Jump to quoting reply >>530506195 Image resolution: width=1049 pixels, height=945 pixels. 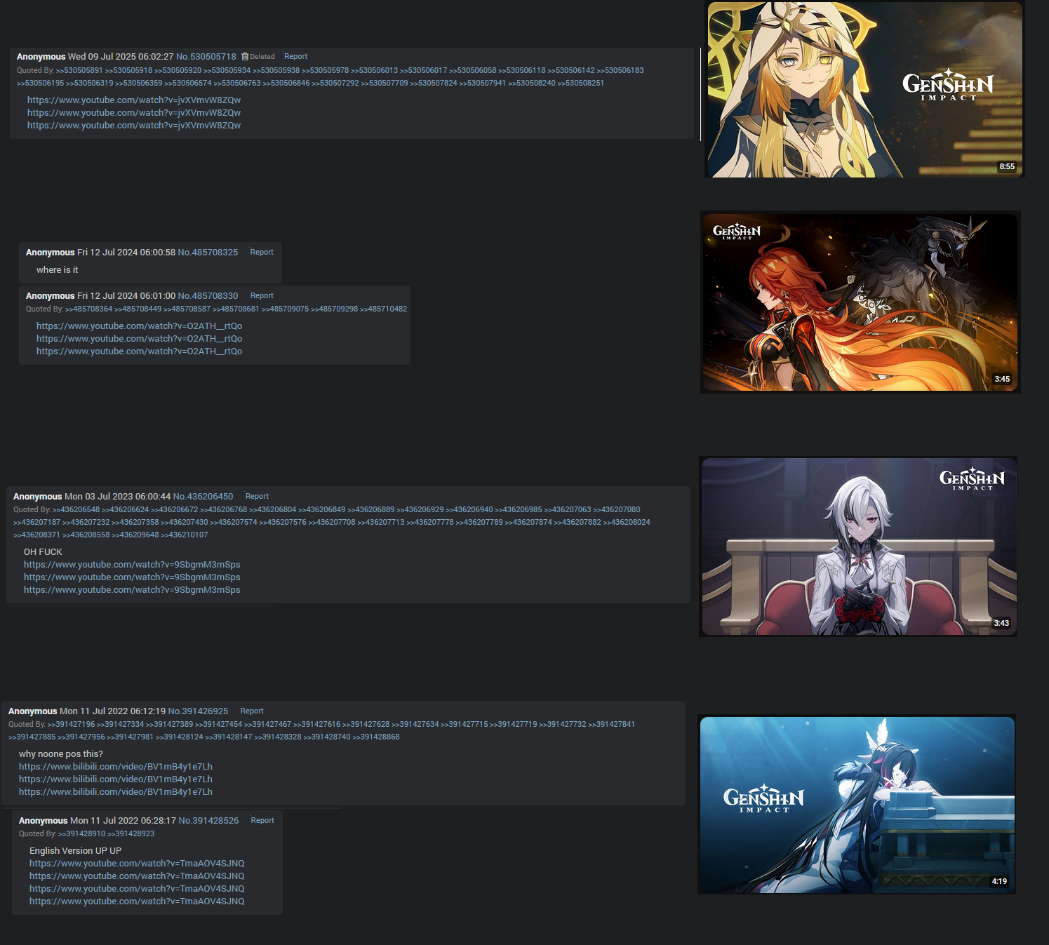[x=40, y=83]
